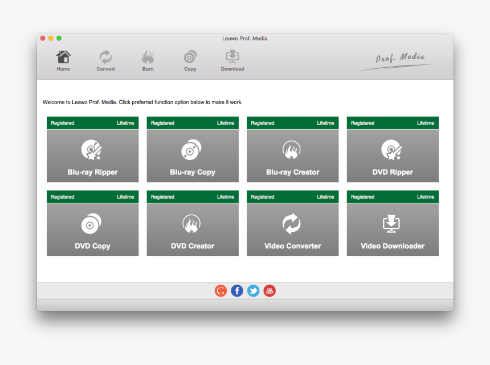Viewport: 490px width, 365px height.
Task: Click "Lifetime" on the DVD Ripper tile
Action: [x=425, y=123]
